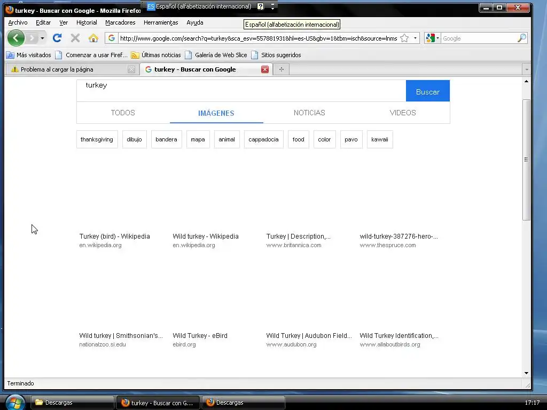This screenshot has height=410, width=547.
Task: Open Wild Turkey Identification allaboutbirds result
Action: 399,336
